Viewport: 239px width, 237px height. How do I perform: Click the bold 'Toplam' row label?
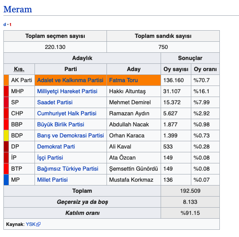[82, 191]
